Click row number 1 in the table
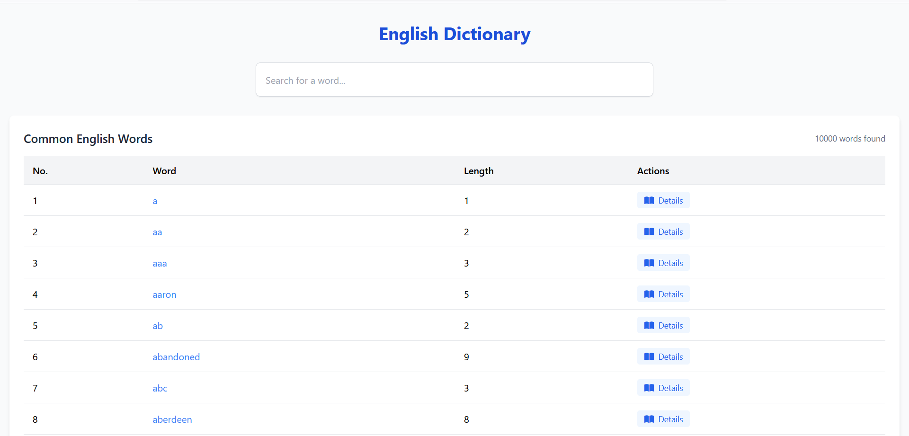Image resolution: width=909 pixels, height=436 pixels. [35, 201]
